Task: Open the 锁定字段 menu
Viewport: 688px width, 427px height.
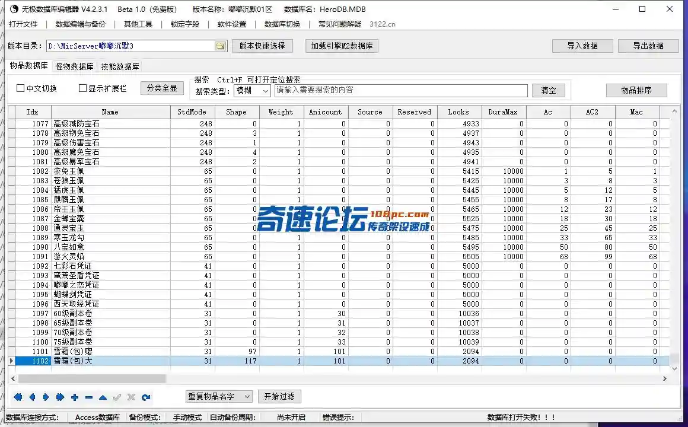Action: coord(184,24)
